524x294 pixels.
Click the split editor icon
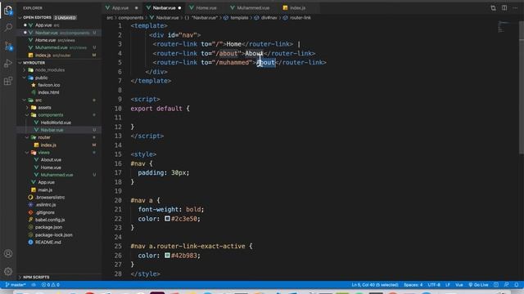[504, 8]
